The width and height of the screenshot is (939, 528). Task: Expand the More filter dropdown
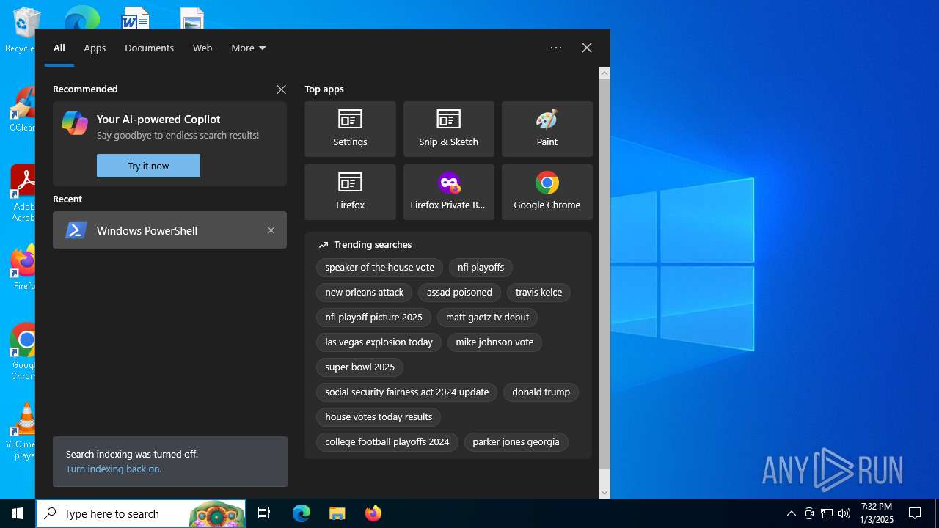[x=249, y=48]
